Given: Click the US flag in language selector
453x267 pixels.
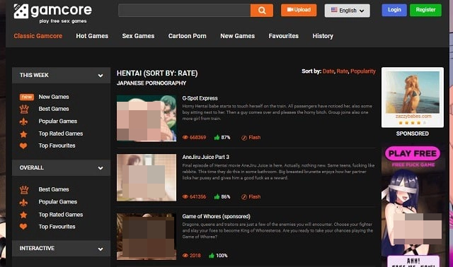Looking at the screenshot, I should point(334,10).
